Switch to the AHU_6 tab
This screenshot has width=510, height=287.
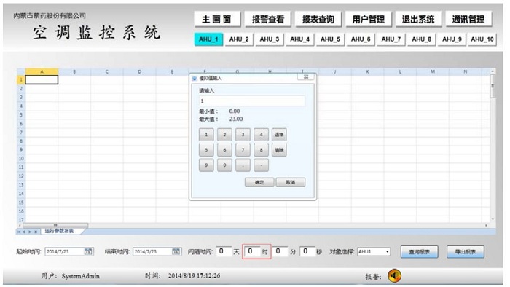(x=361, y=39)
